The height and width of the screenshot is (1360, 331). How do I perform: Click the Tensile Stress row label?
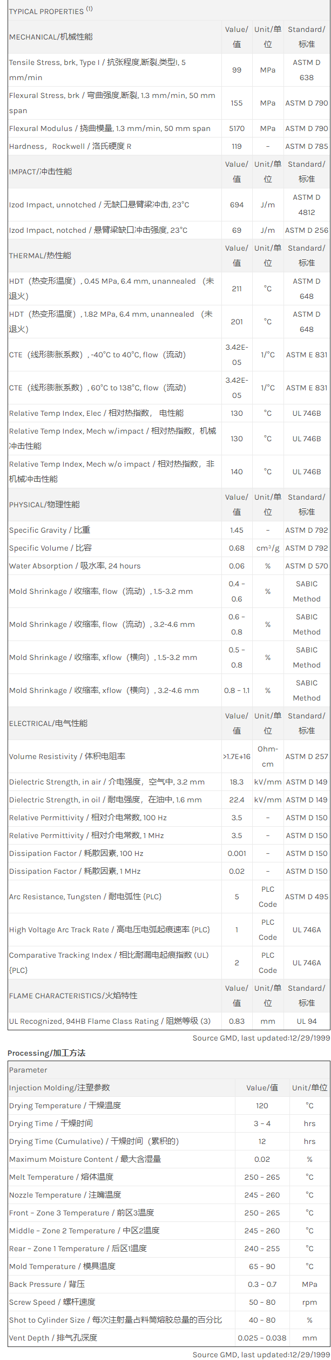(97, 70)
